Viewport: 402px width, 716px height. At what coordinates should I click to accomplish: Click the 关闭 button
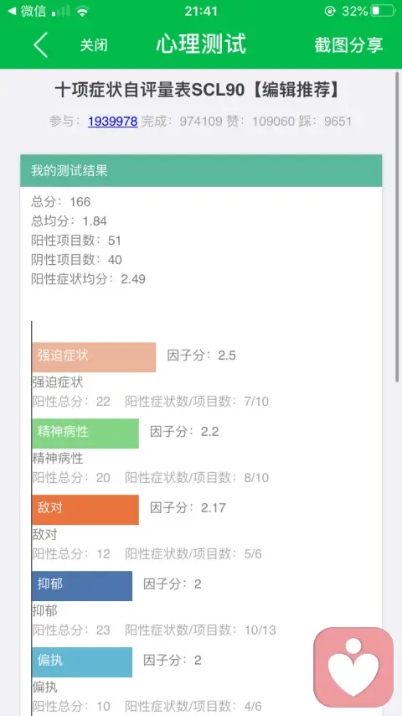tap(94, 44)
